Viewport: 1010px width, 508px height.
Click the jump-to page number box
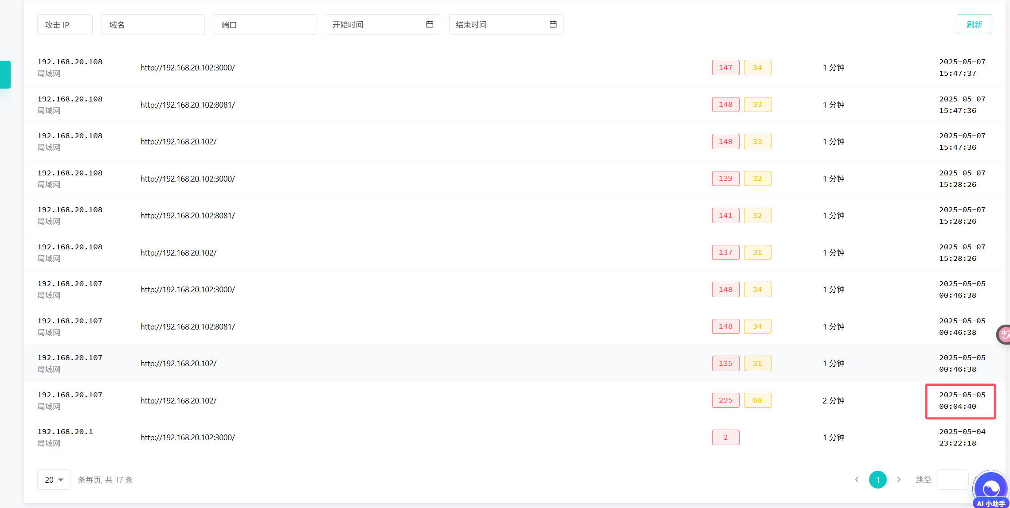tap(951, 480)
